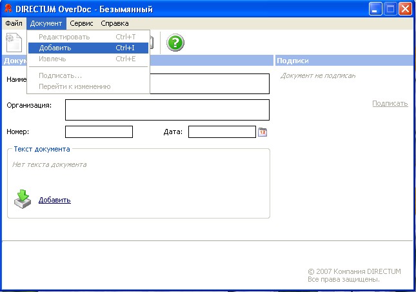Choose Добавить Ctrl+I from the menu
Screen dimensions: 416x292
click(x=88, y=48)
